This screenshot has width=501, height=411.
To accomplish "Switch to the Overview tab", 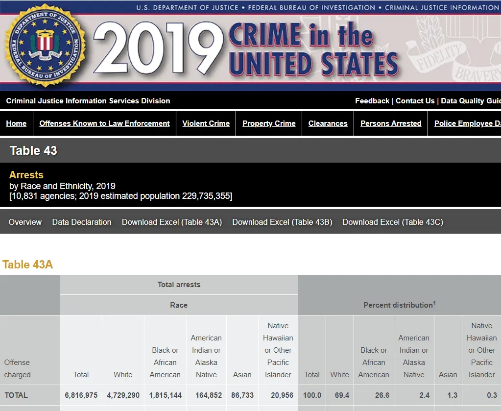I will click(x=25, y=222).
